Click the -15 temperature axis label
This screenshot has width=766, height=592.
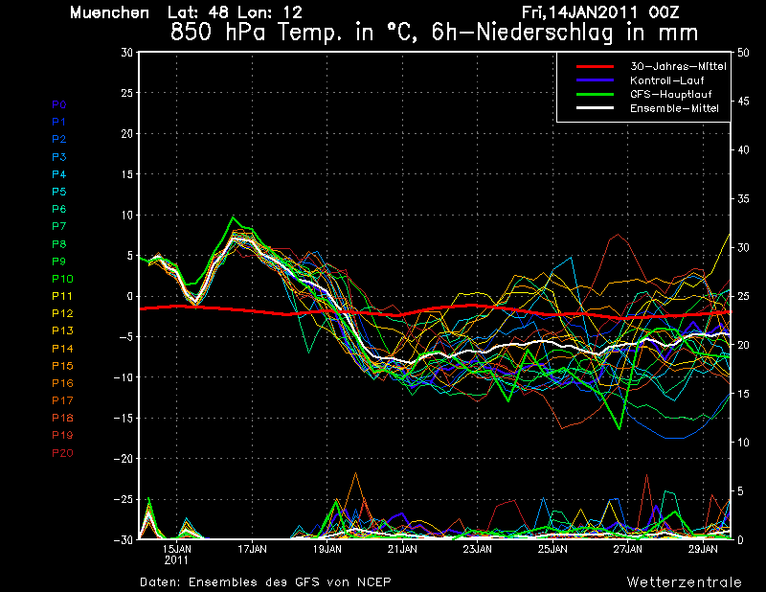(x=124, y=419)
